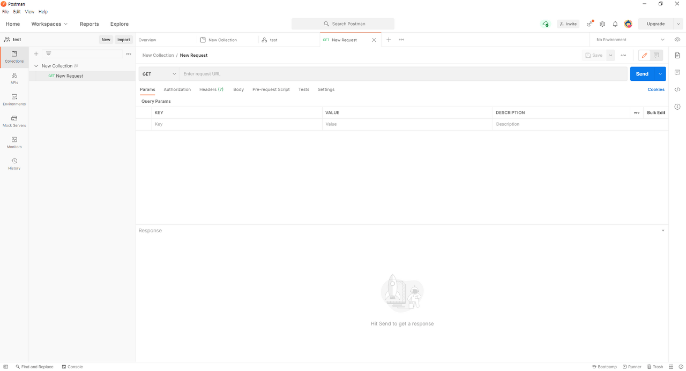This screenshot has height=371, width=686.
Task: Click the environment quick look eye icon
Action: (677, 40)
